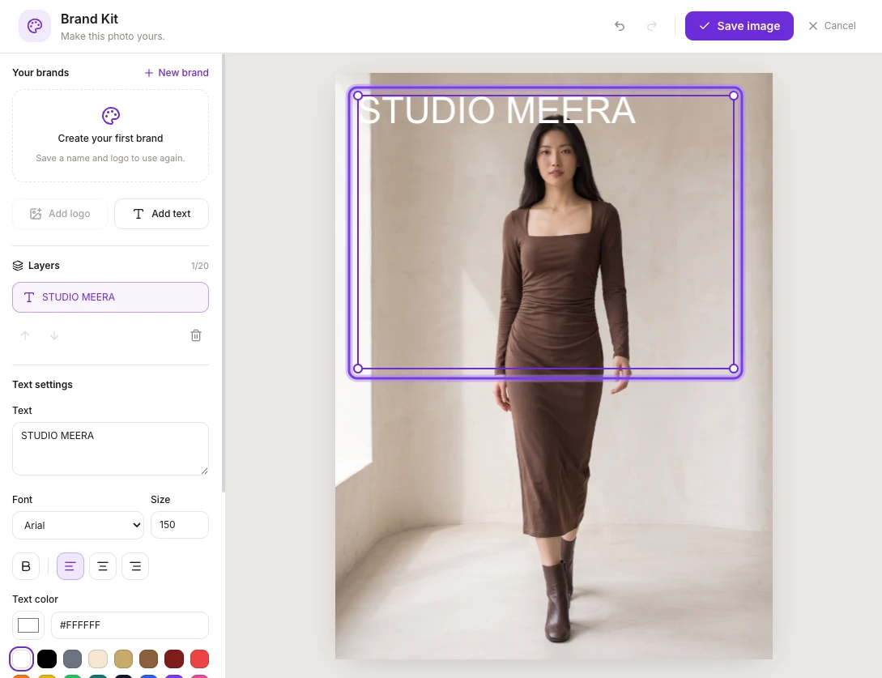The width and height of the screenshot is (882, 678).
Task: Click the Size field showing 150
Action: click(180, 525)
